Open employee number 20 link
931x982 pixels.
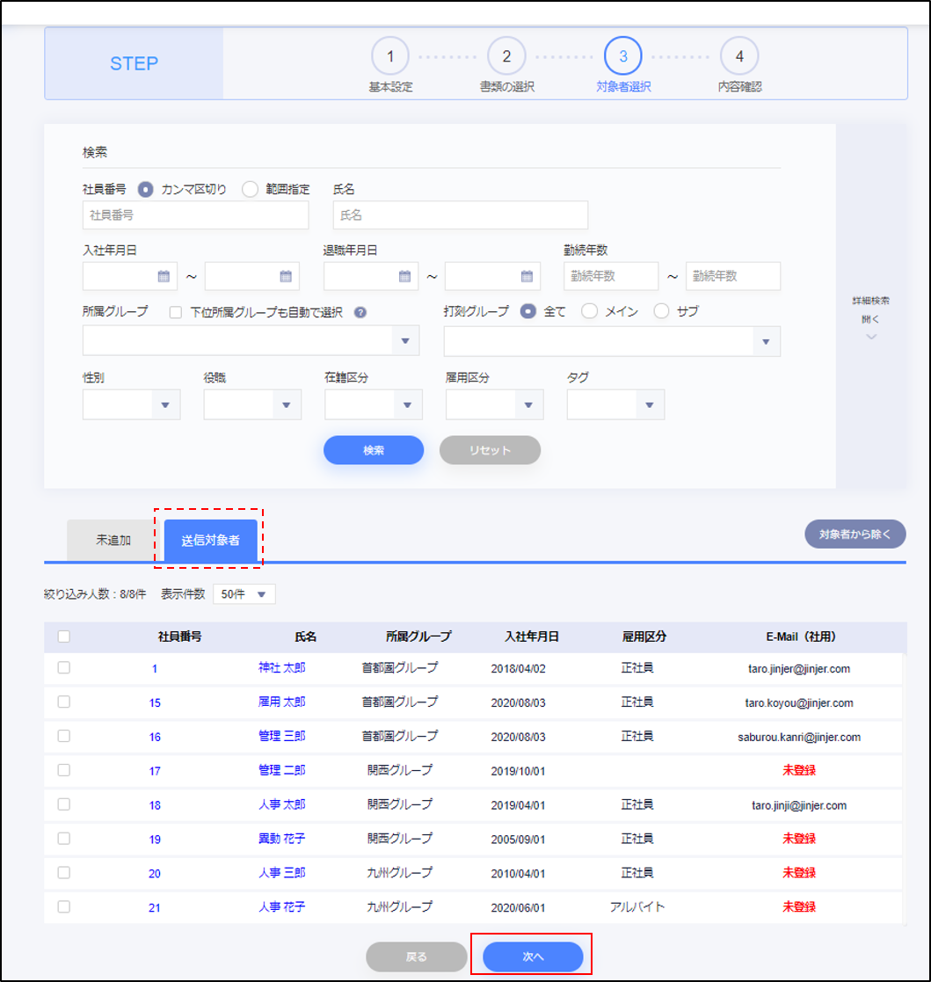[x=155, y=874]
